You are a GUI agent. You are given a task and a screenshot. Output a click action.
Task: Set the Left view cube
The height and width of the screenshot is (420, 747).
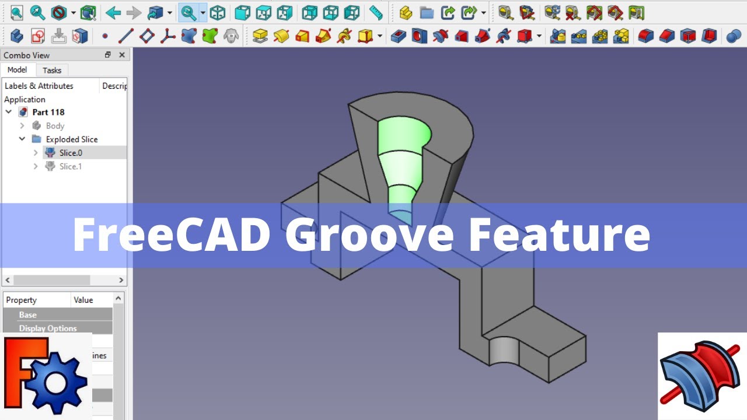pyautogui.click(x=351, y=12)
